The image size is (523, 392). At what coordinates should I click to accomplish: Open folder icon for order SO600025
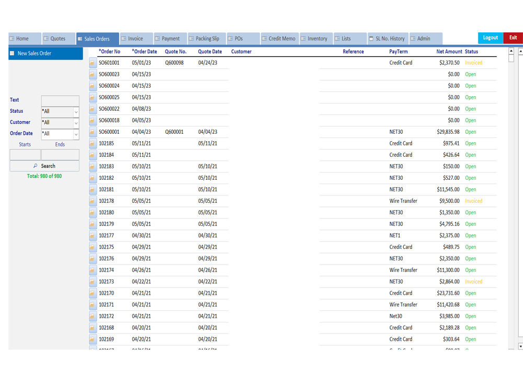point(93,97)
